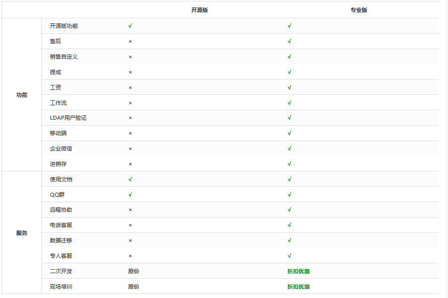Click the 进销存 feature label

(58, 164)
